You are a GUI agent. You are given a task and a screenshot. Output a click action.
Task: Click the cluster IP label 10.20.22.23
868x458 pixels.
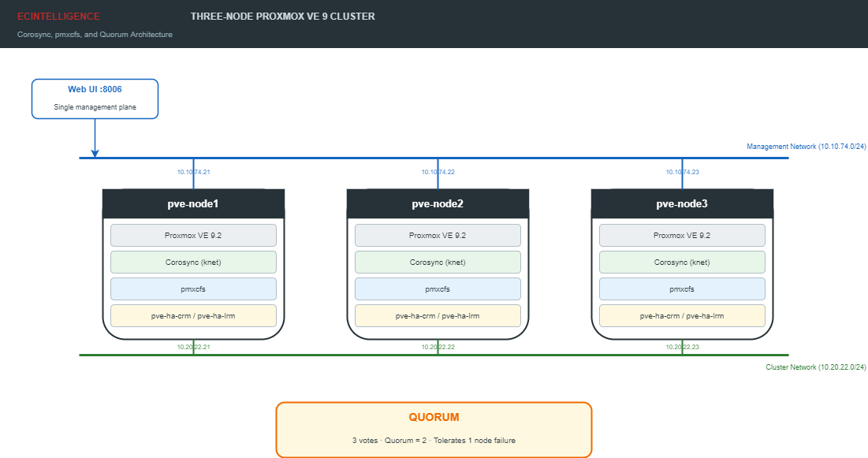tap(682, 347)
